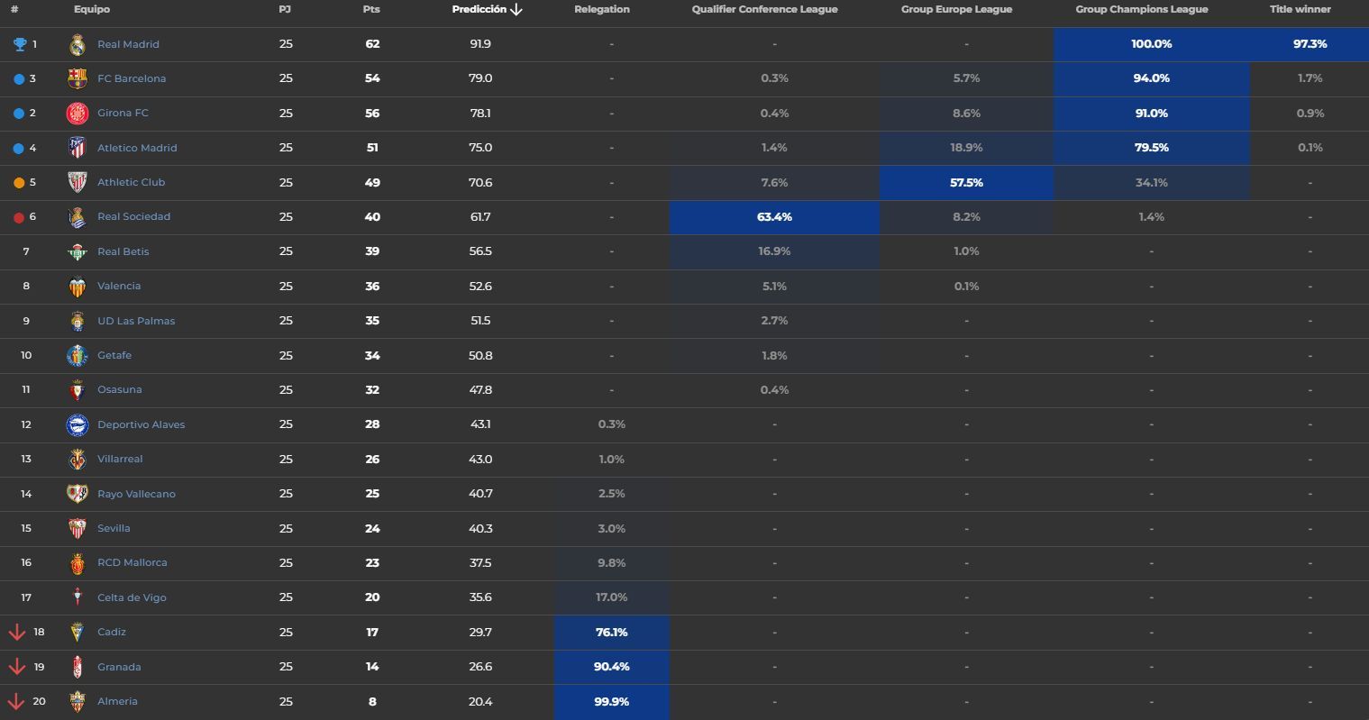Open the Real Sociedad team link

(x=133, y=216)
